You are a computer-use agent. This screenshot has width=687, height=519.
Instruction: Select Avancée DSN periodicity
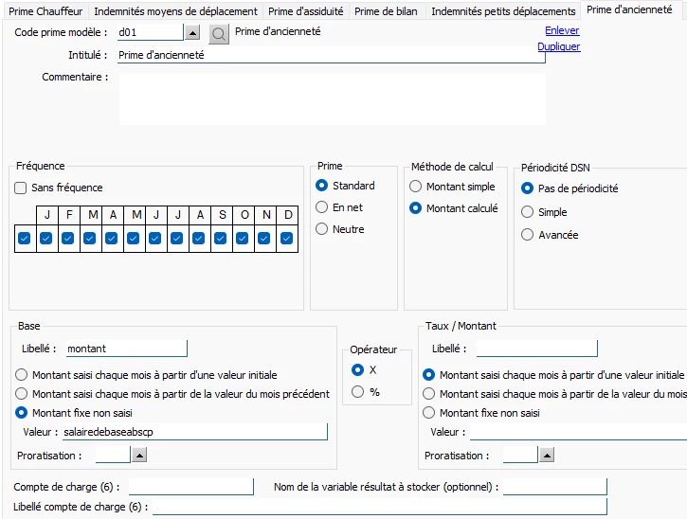click(x=528, y=235)
